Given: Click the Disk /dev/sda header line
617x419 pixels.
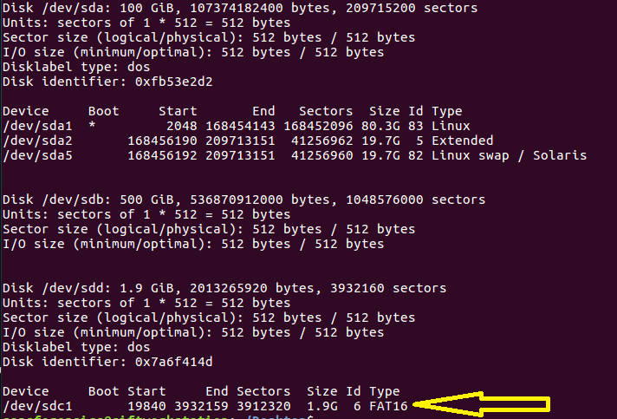Looking at the screenshot, I should click(x=240, y=8).
